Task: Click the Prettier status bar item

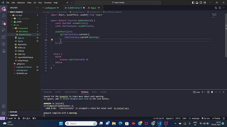Action: 216,119
